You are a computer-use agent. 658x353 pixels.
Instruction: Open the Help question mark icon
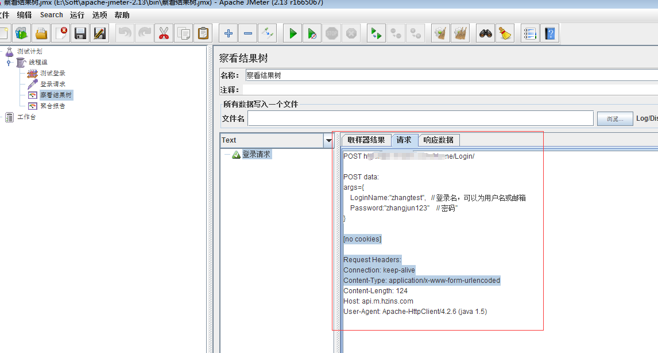click(550, 33)
